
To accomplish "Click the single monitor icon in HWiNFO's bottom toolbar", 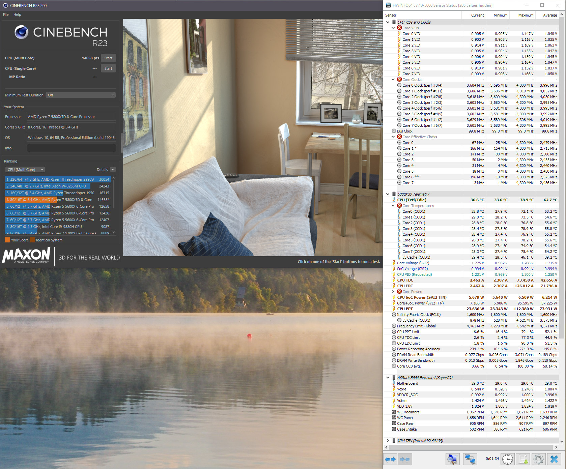I will [x=452, y=459].
